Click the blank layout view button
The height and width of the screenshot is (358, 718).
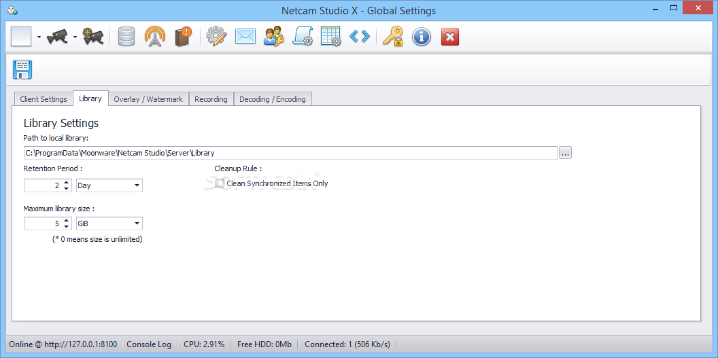pos(21,37)
